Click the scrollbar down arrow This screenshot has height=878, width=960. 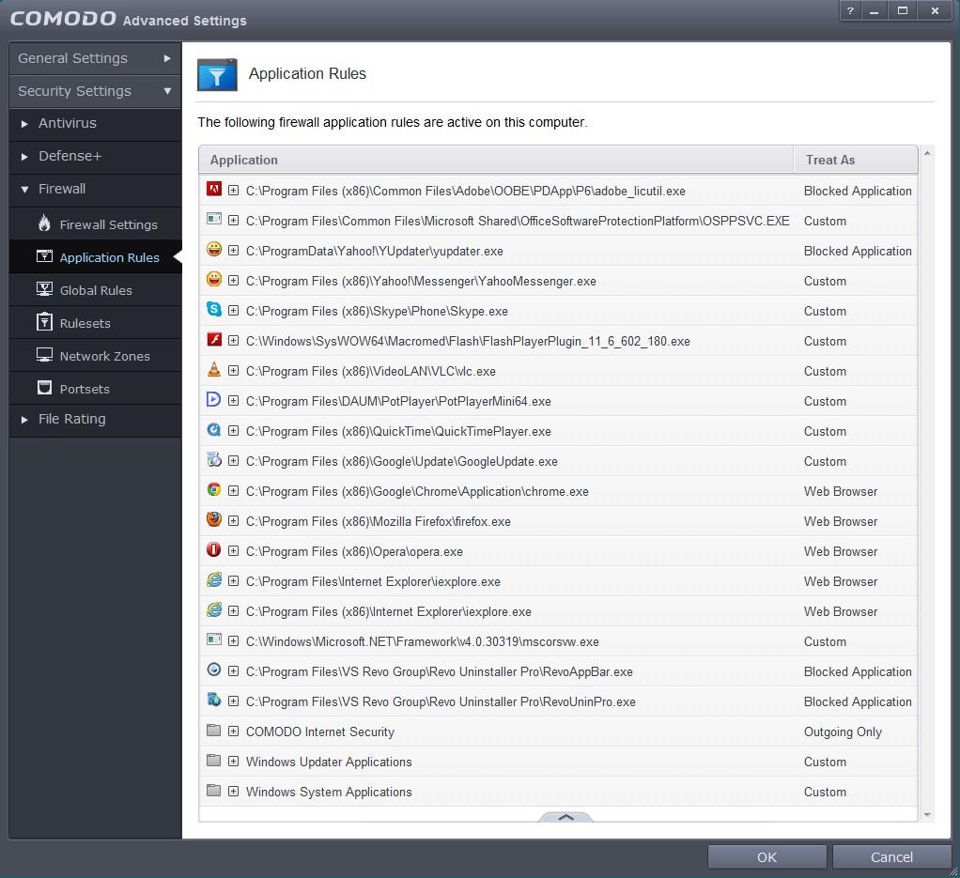[x=927, y=815]
